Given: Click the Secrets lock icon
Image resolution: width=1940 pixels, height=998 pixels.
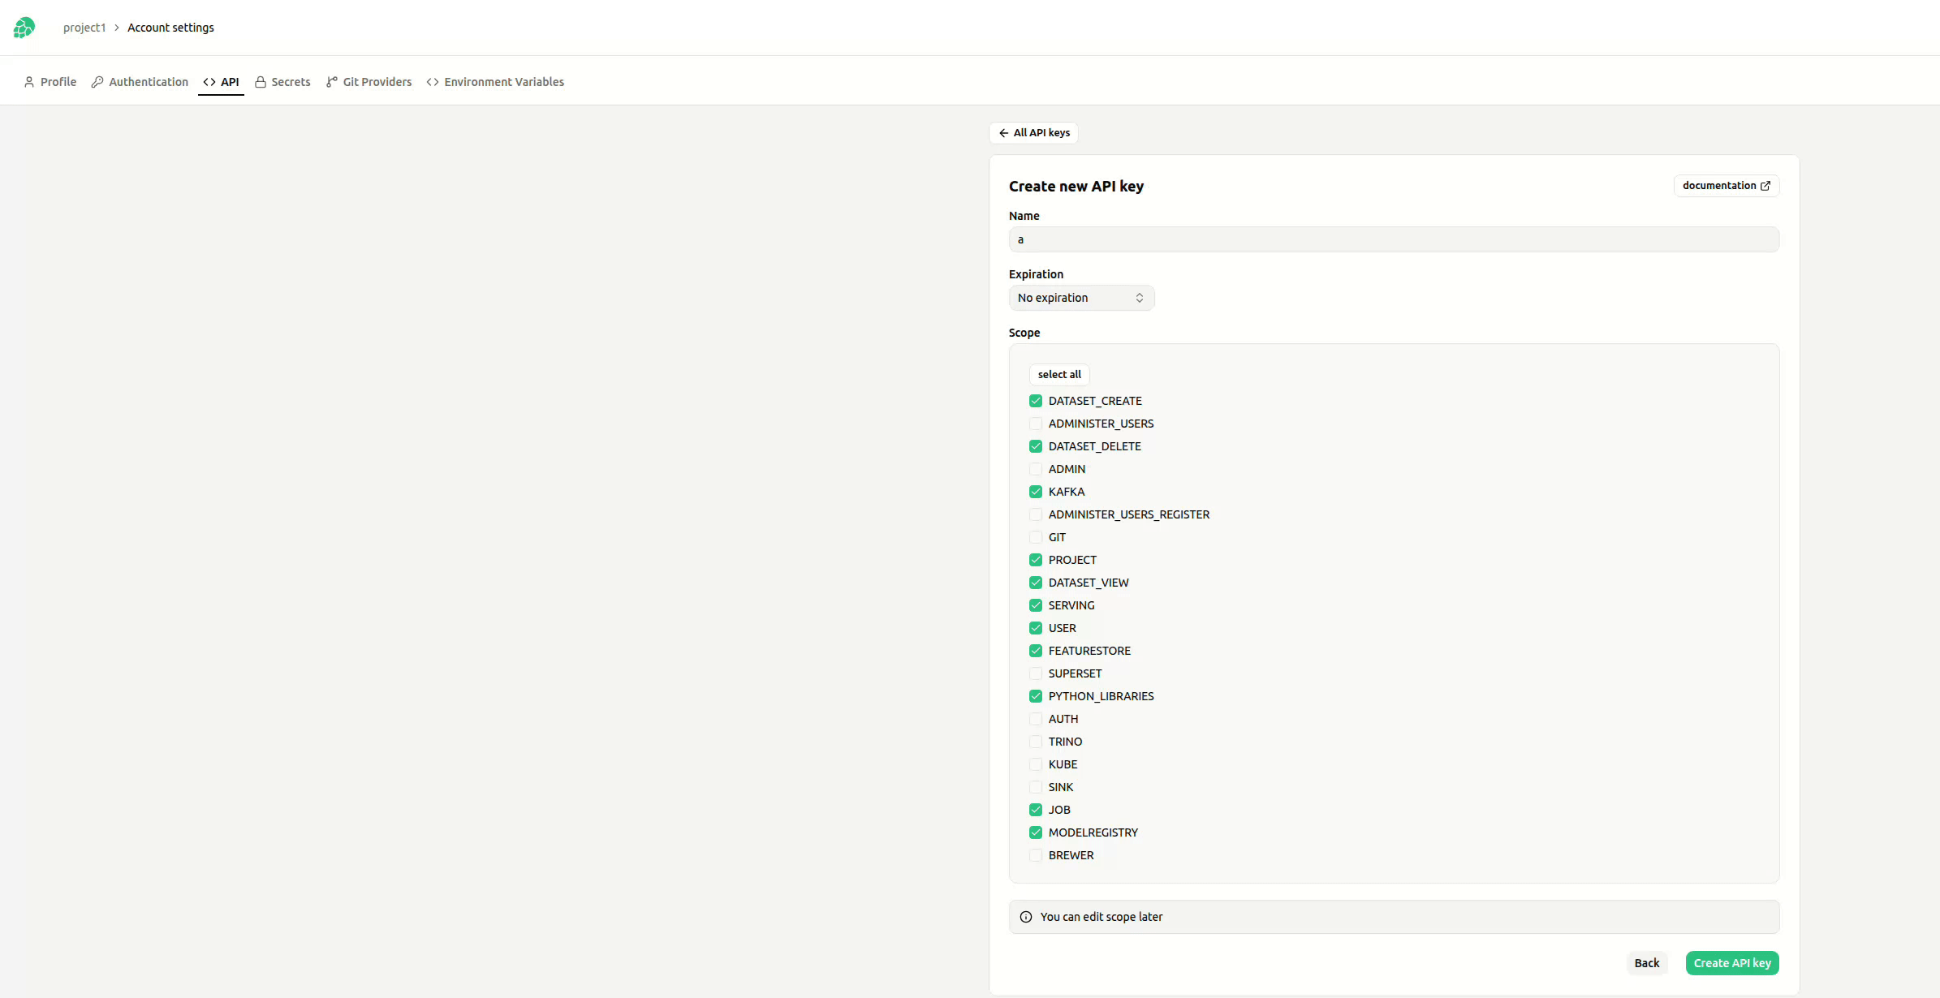Looking at the screenshot, I should (261, 82).
